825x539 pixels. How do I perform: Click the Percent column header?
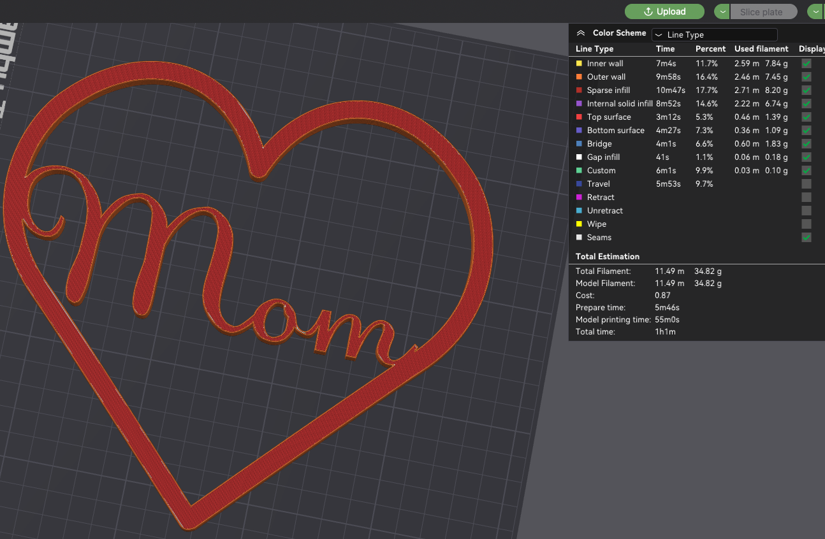[710, 49]
